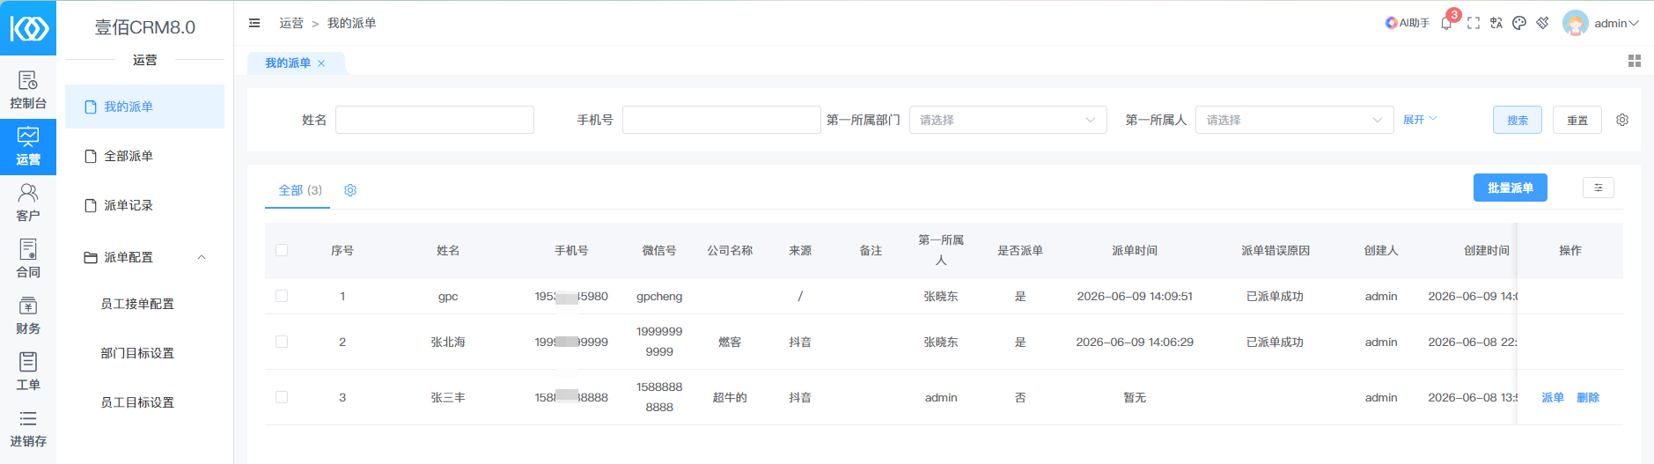Tick the select-all checkbox in table header
The height and width of the screenshot is (464, 1654).
coord(282,250)
